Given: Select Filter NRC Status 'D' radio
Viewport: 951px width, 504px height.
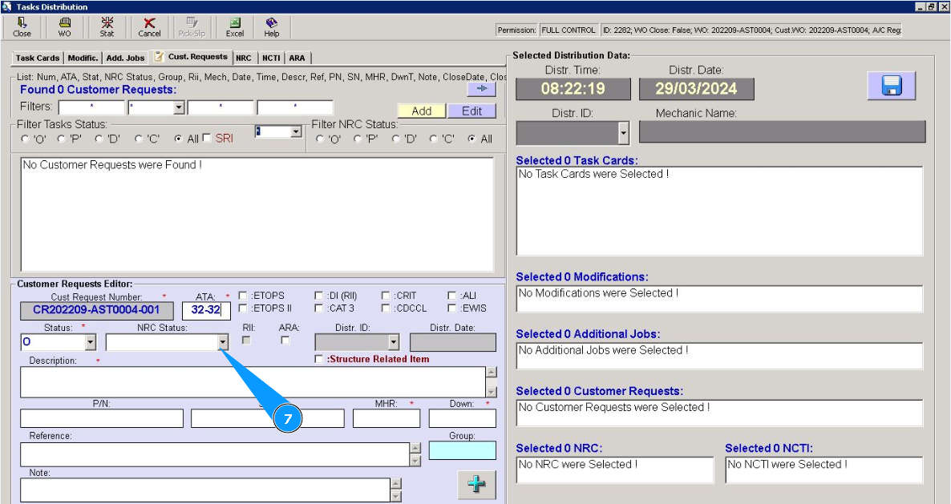Looking at the screenshot, I should coord(396,139).
